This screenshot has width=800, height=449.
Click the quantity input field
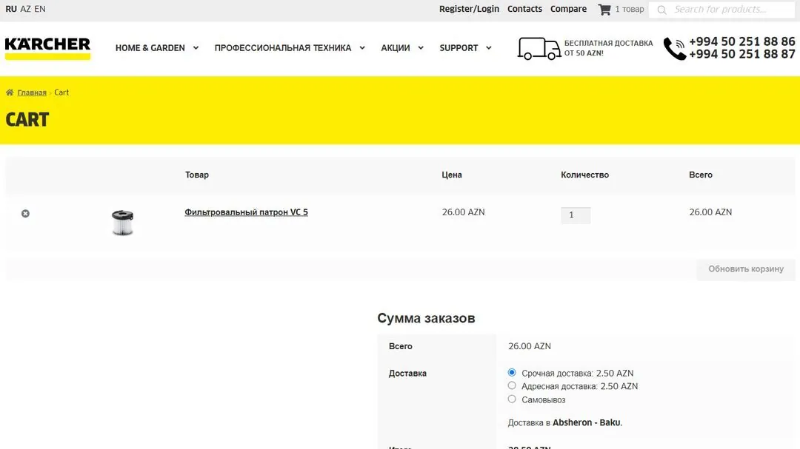(x=576, y=215)
